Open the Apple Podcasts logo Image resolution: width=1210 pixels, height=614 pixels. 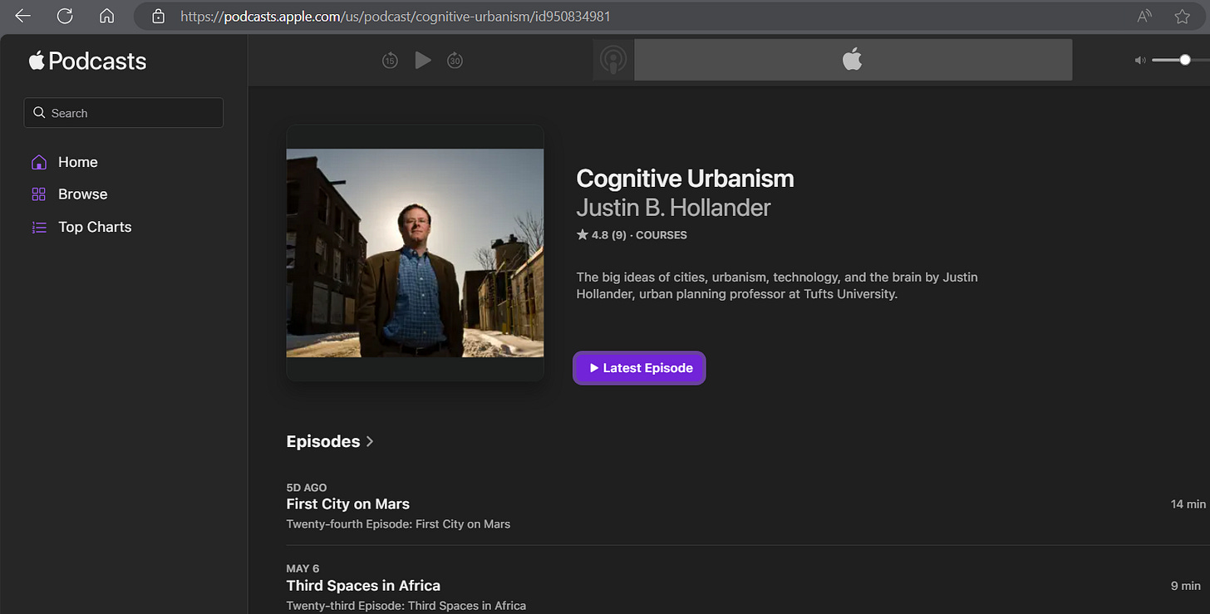pyautogui.click(x=87, y=61)
